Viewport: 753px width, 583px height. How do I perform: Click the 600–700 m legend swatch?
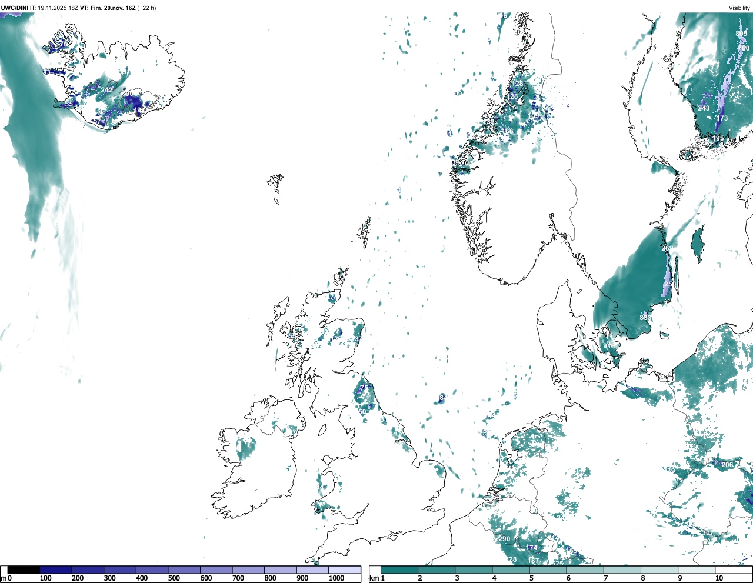pyautogui.click(x=216, y=569)
